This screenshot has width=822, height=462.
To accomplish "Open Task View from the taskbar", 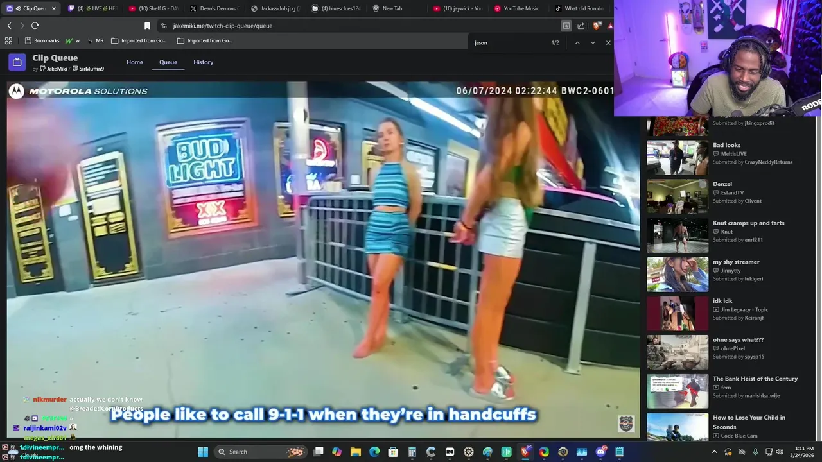I will pyautogui.click(x=318, y=452).
